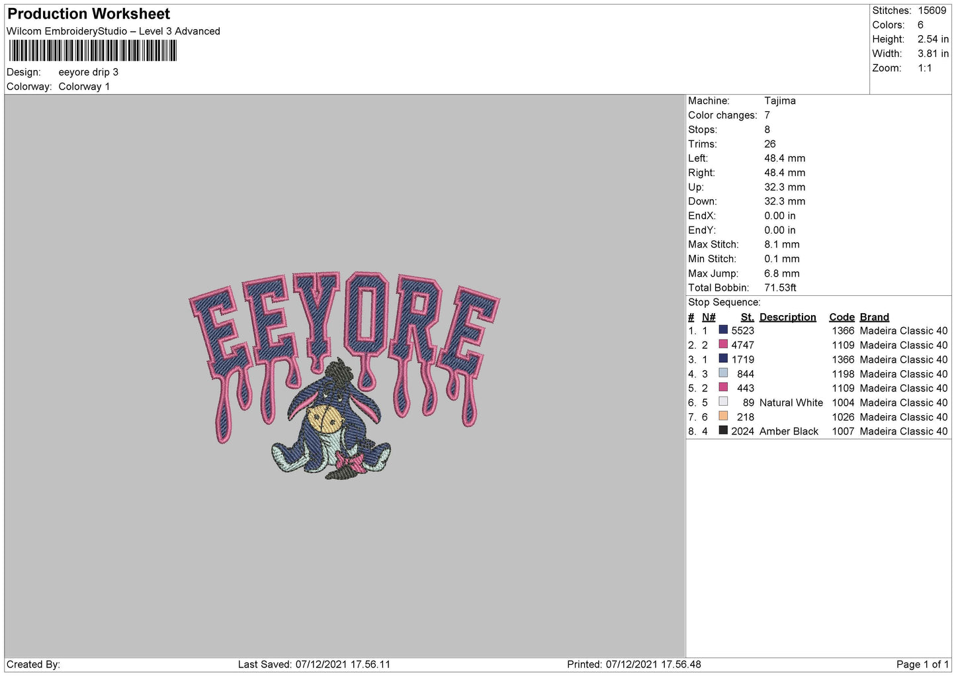
Task: Click Madeira Classic 40 in stop row 8
Action: tap(904, 431)
